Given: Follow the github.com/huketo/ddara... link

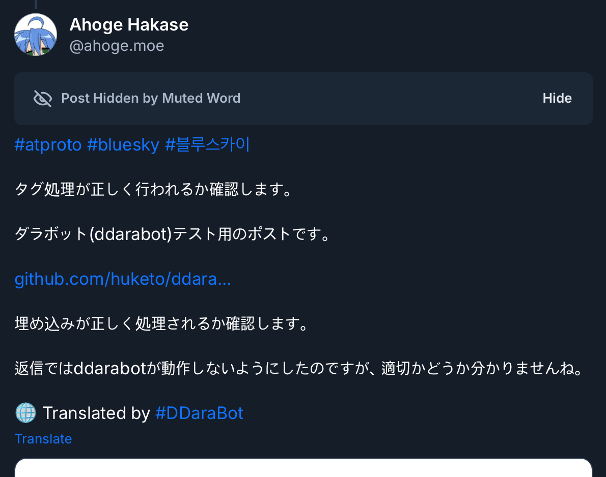Looking at the screenshot, I should (123, 279).
